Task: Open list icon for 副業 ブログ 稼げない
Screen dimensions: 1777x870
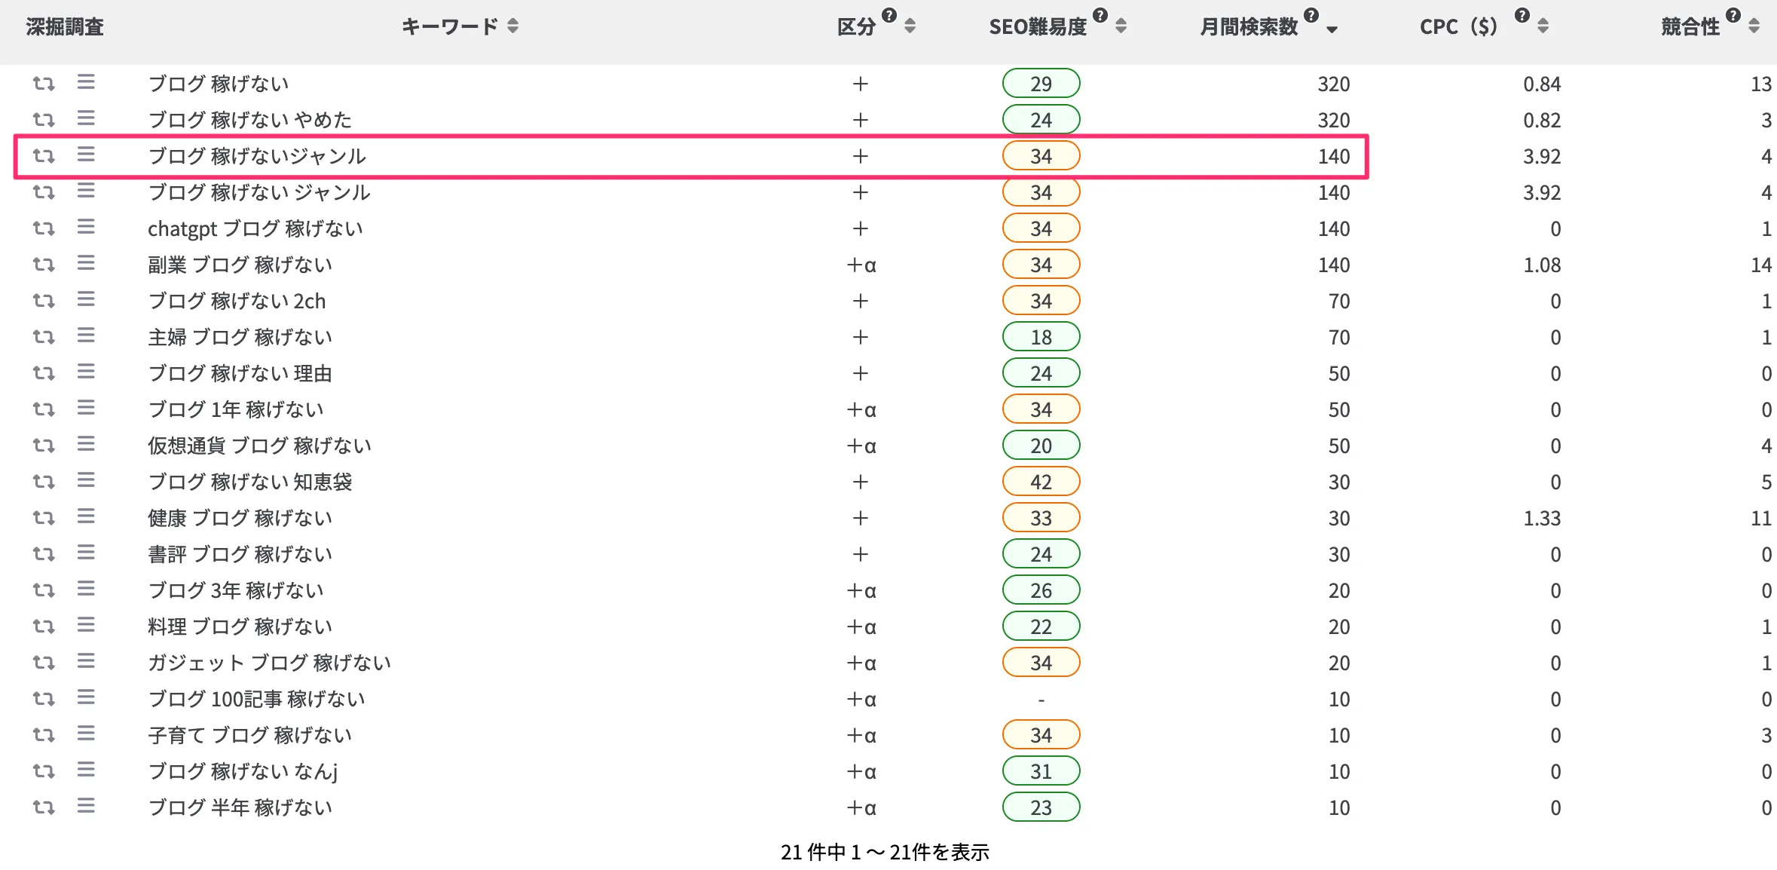Action: (x=86, y=263)
